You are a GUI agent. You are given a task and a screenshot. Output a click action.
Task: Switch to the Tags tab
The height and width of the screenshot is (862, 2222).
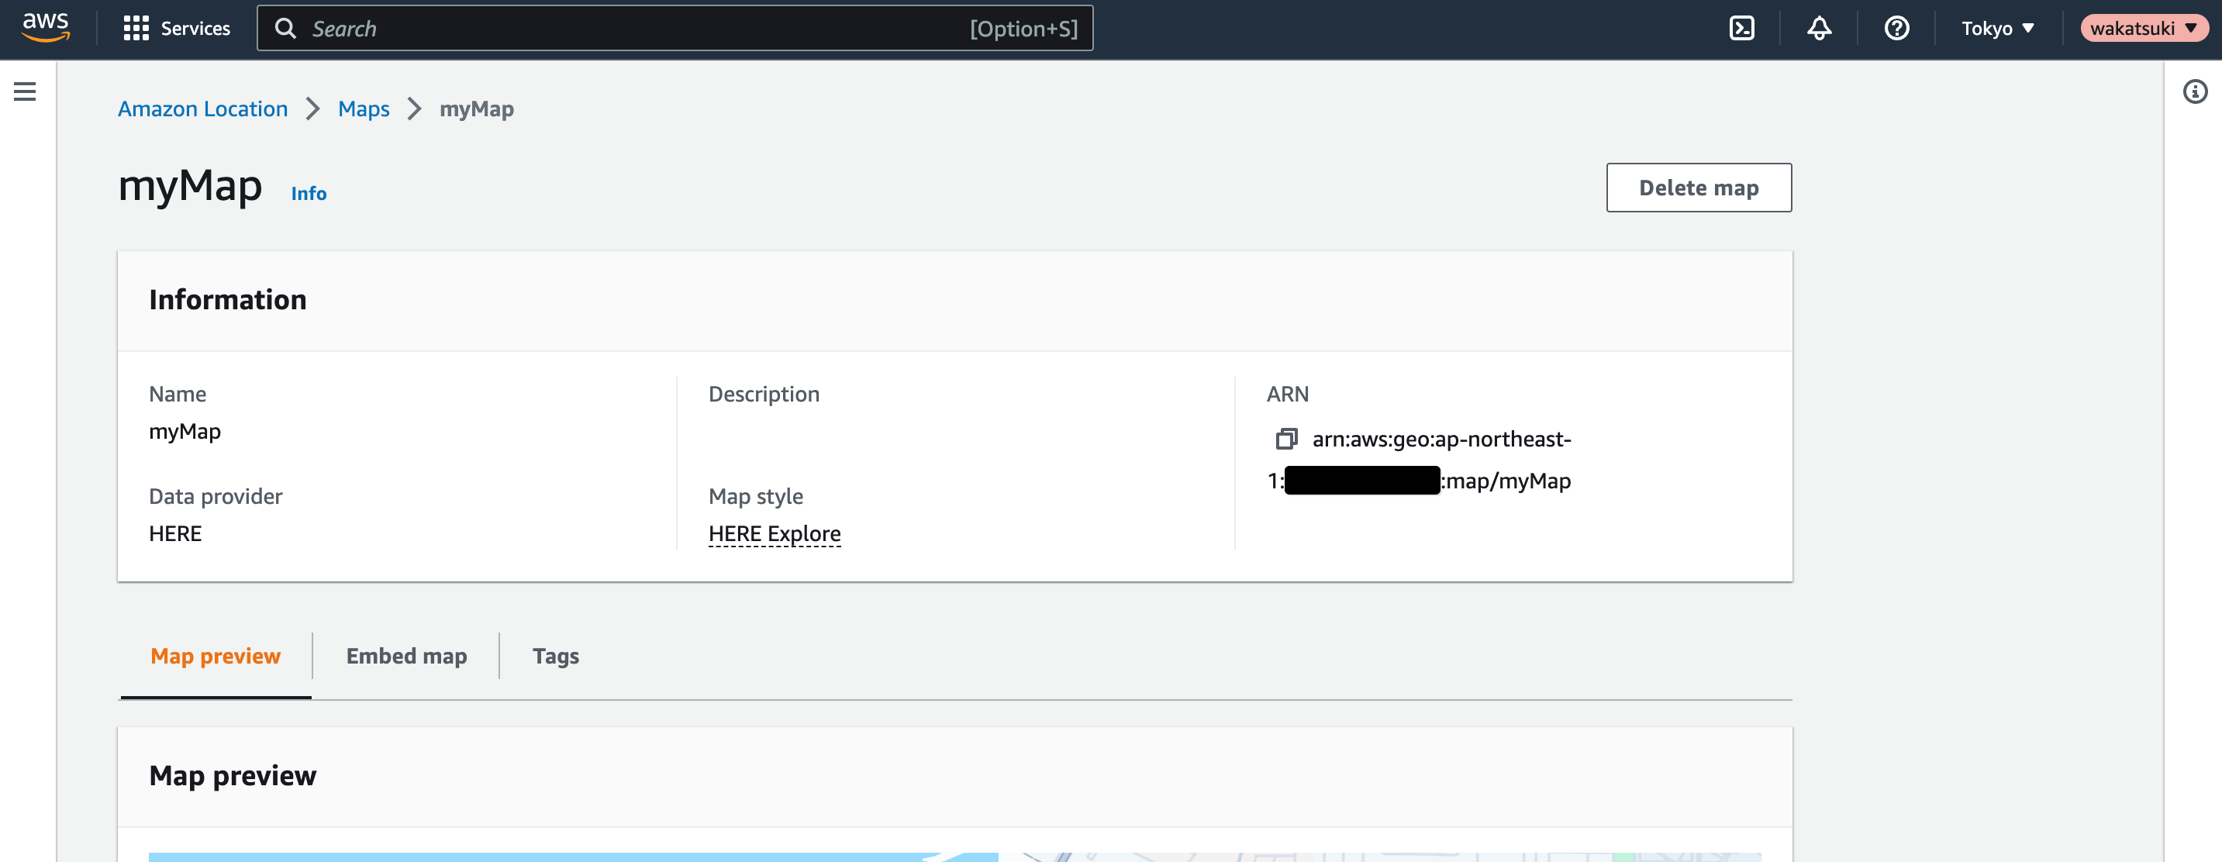coord(555,657)
